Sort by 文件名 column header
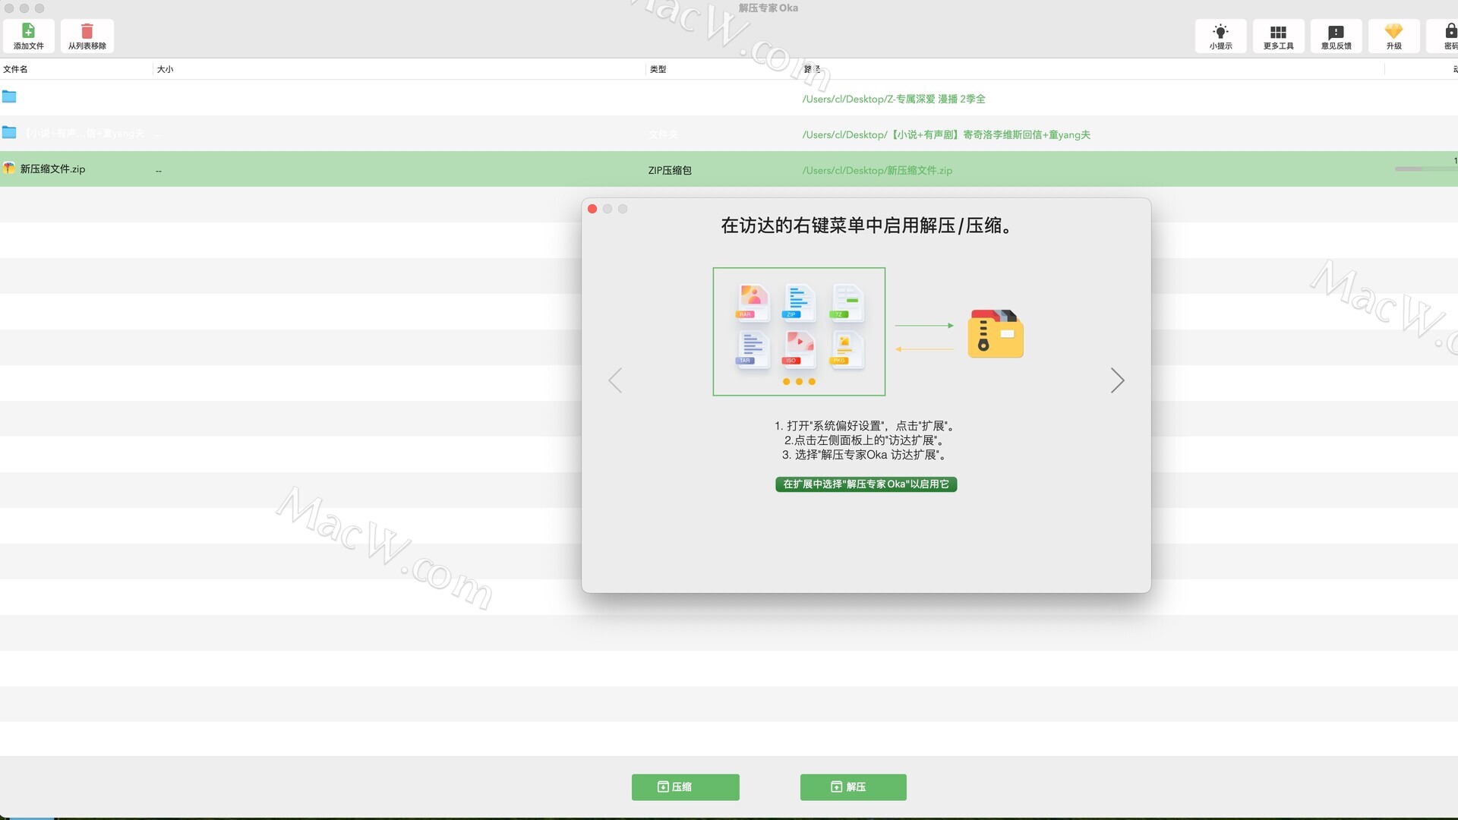This screenshot has width=1458, height=820. (x=15, y=69)
